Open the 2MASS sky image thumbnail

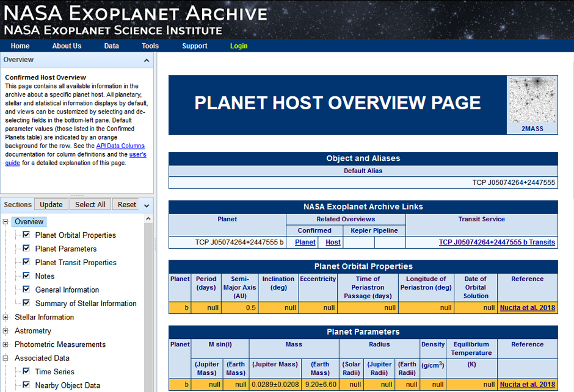point(532,100)
